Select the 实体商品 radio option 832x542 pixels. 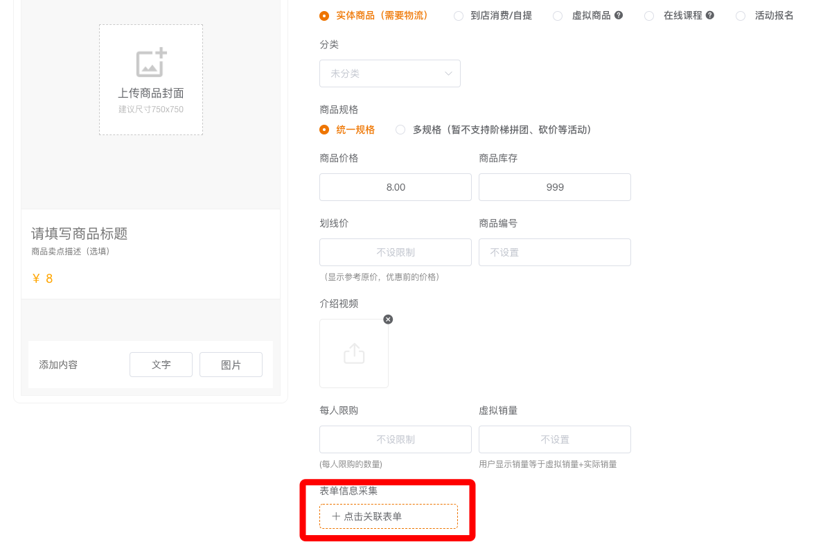tap(324, 15)
